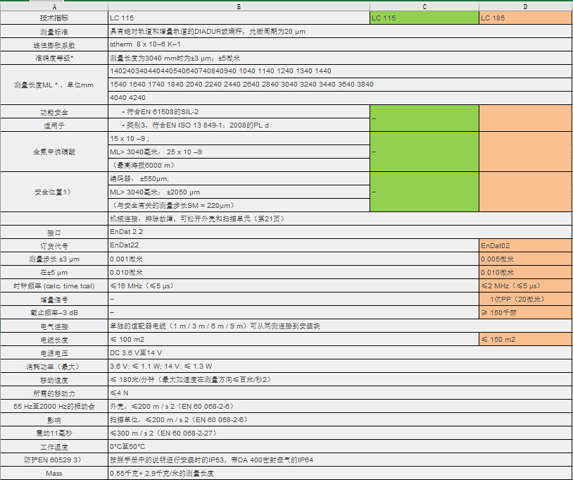Select the 接口 cell
573x480 pixels.
(54, 232)
